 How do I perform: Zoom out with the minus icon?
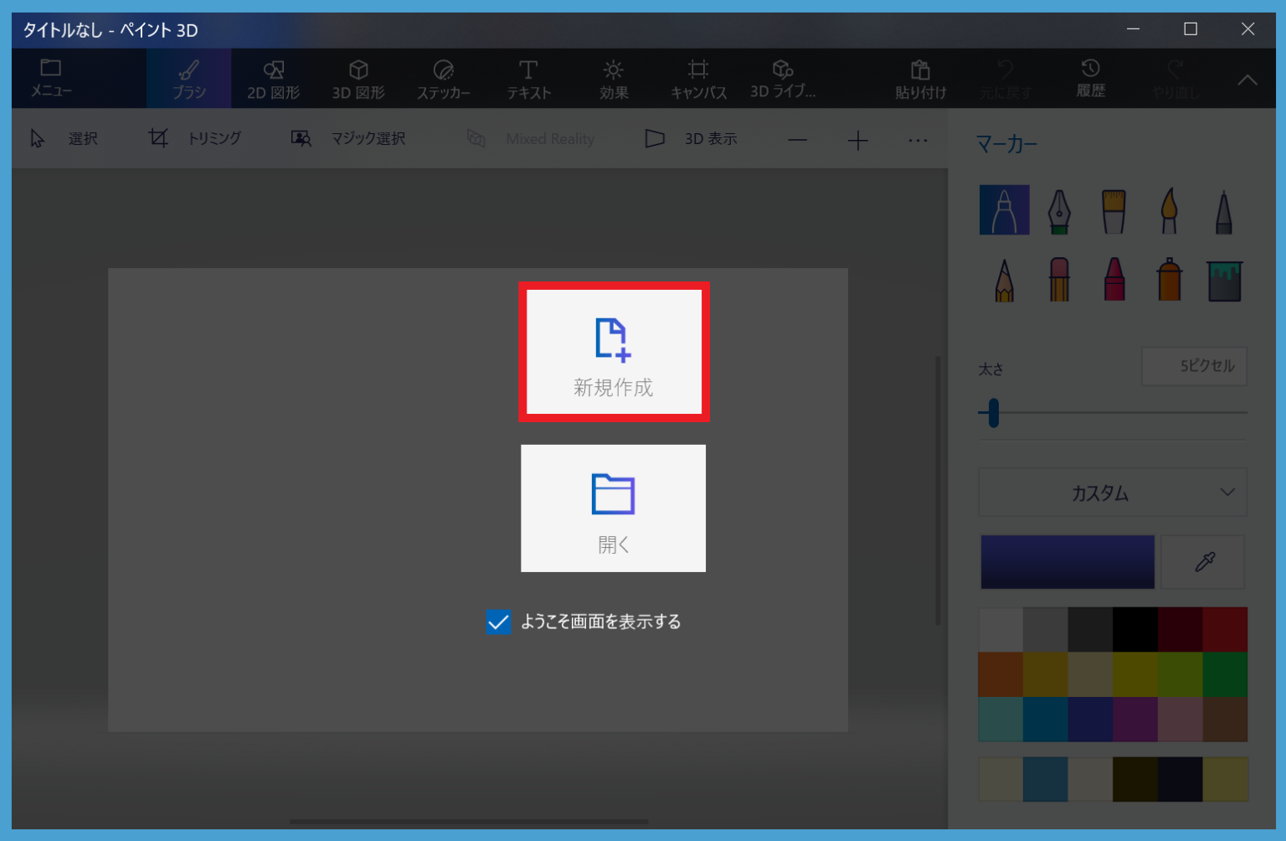pyautogui.click(x=798, y=140)
